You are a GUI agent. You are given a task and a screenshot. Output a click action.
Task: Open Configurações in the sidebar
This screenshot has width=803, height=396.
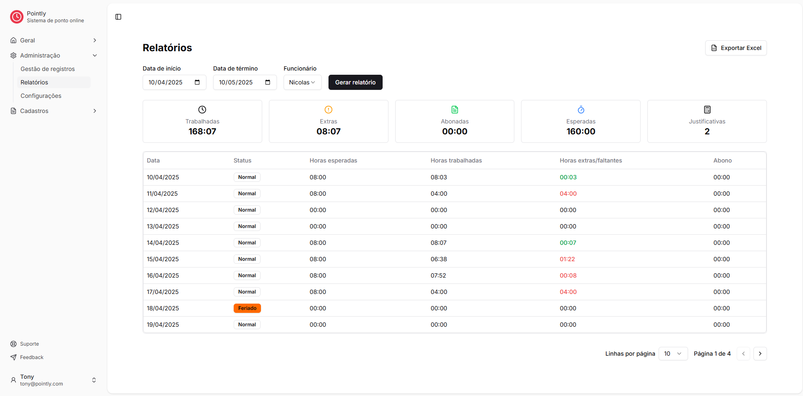[41, 96]
